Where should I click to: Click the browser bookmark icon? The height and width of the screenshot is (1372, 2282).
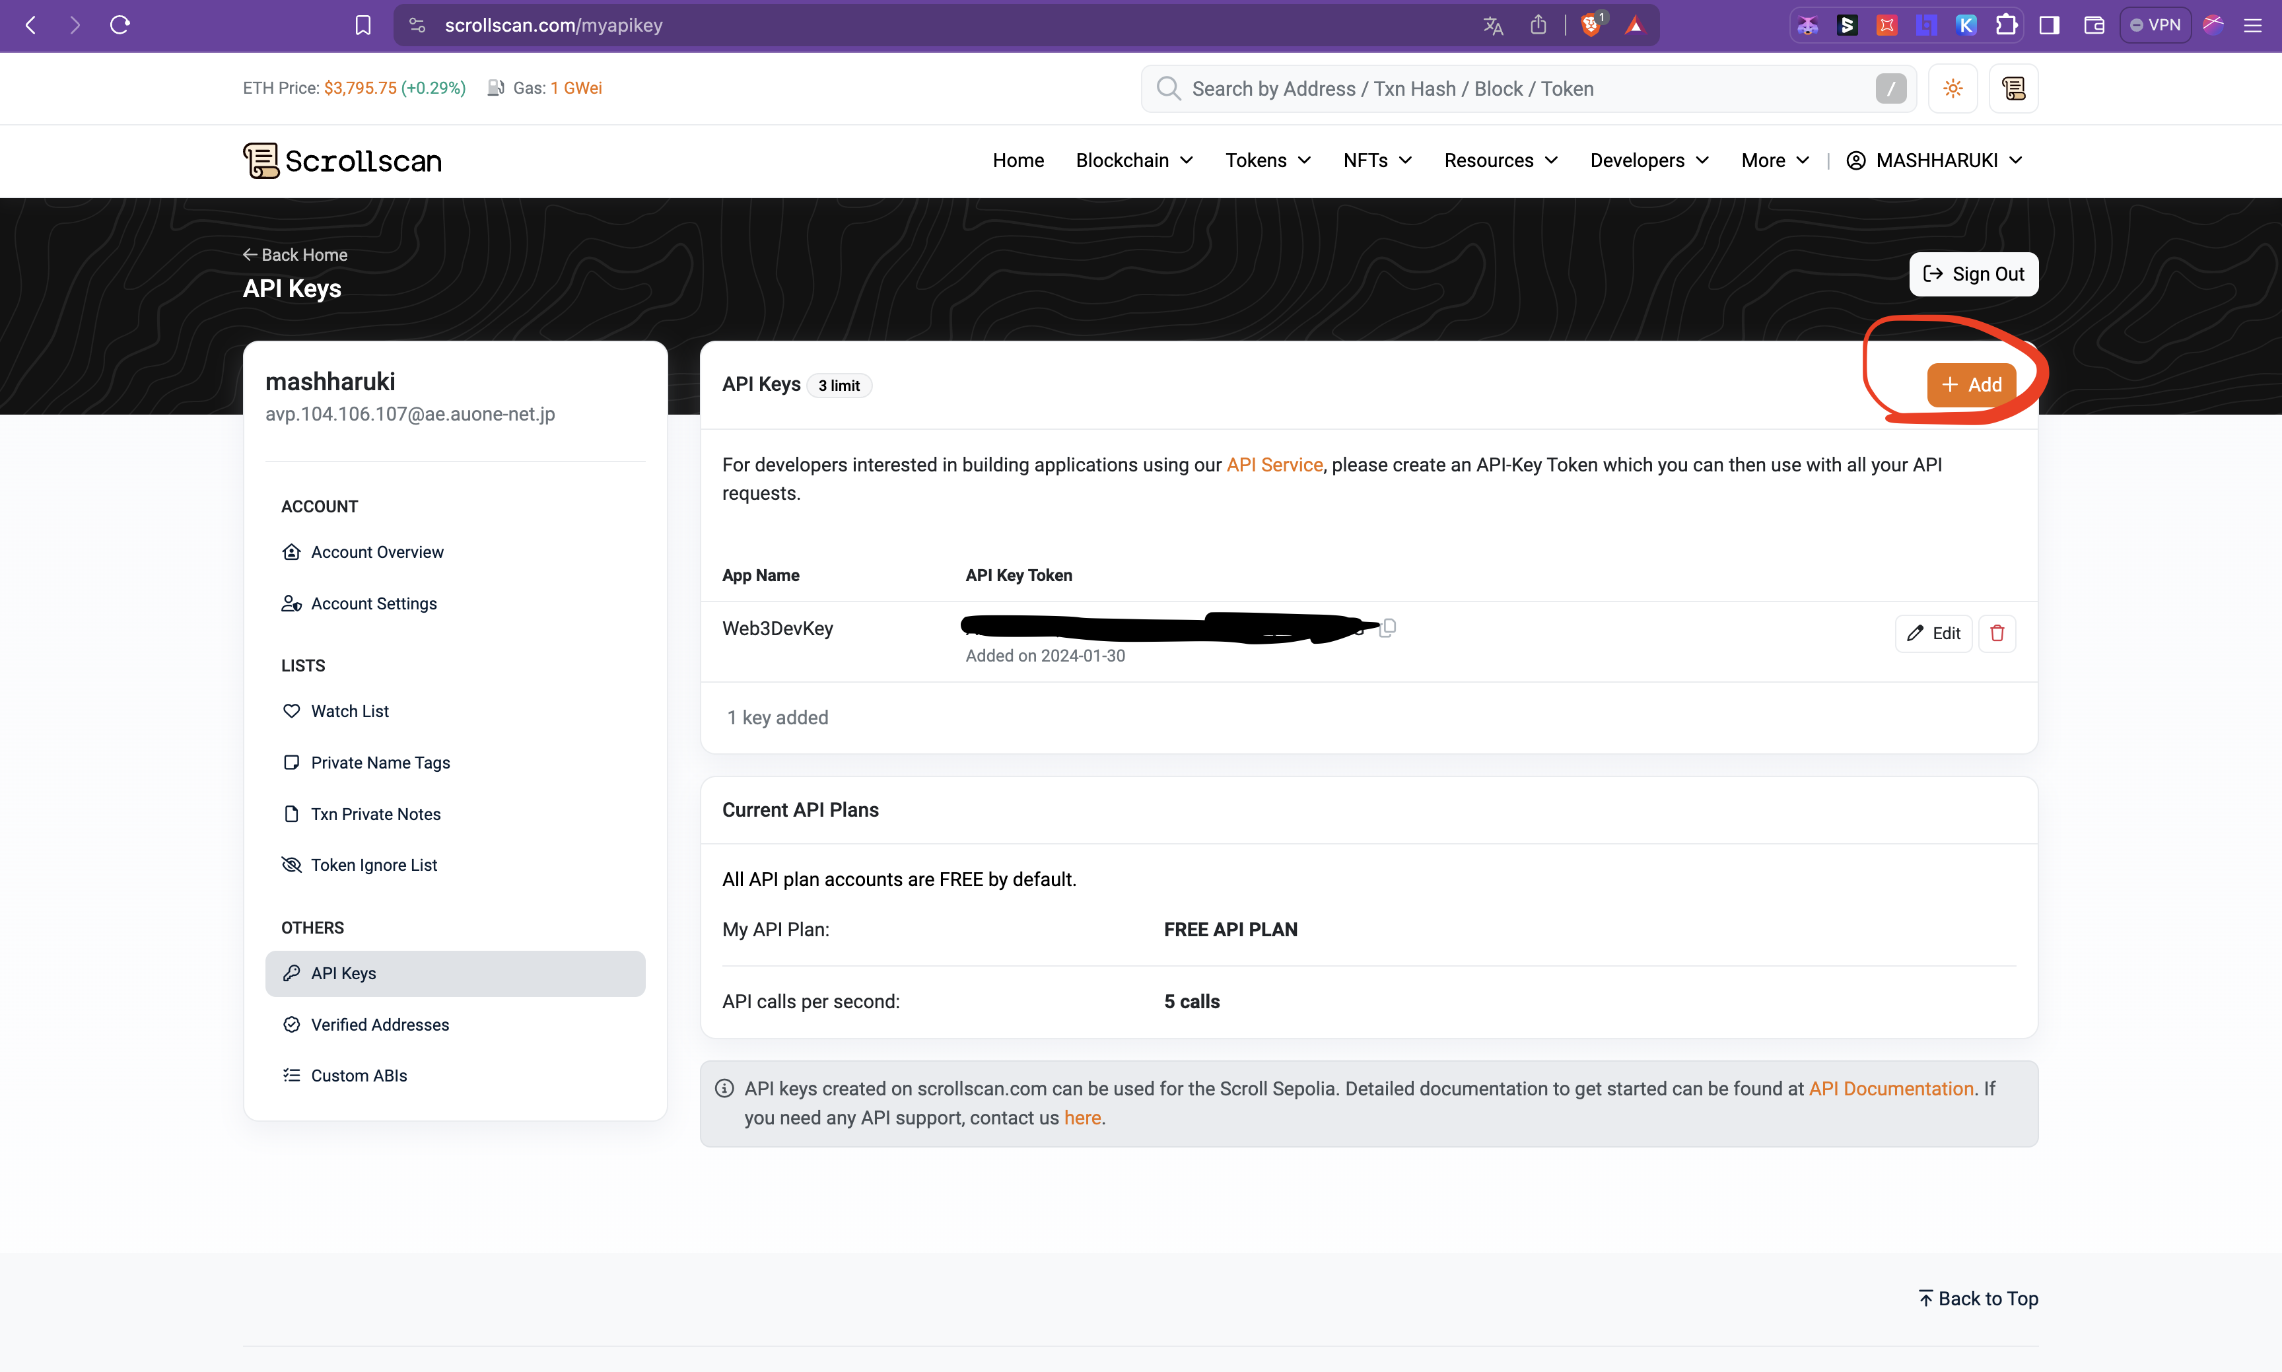pyautogui.click(x=363, y=25)
